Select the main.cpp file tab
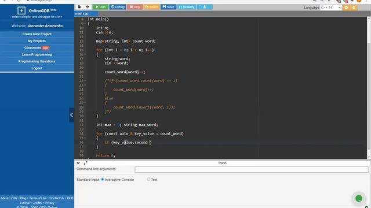The width and height of the screenshot is (371, 208). pyautogui.click(x=82, y=14)
